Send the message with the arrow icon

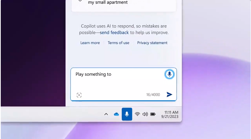click(169, 95)
